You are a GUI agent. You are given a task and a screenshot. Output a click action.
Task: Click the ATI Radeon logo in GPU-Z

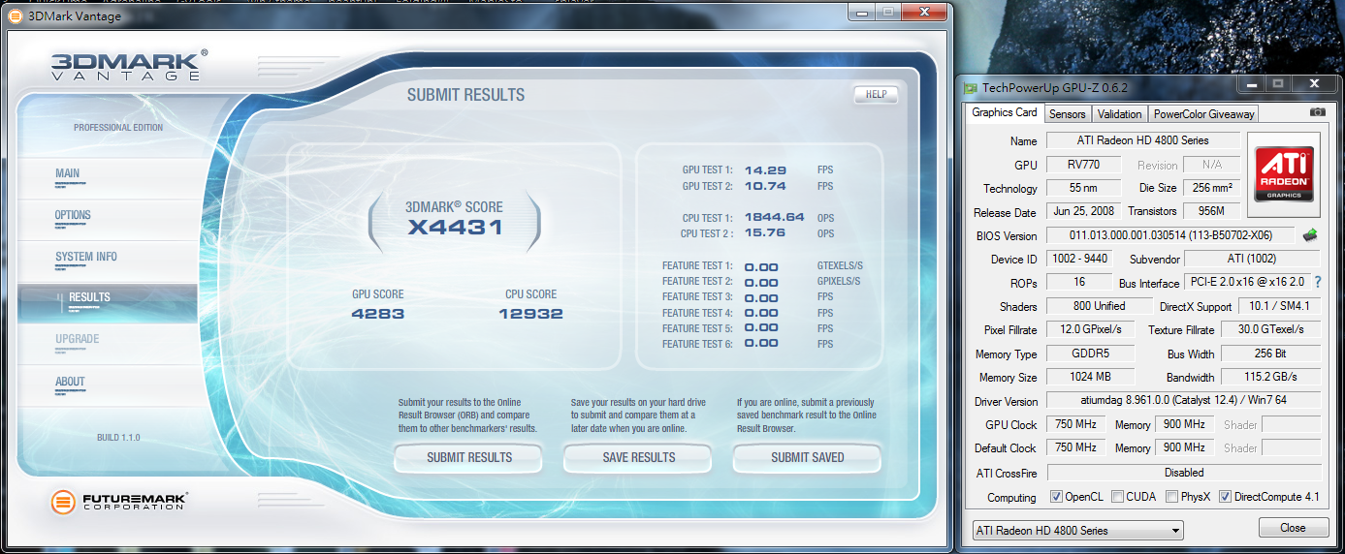[1284, 173]
